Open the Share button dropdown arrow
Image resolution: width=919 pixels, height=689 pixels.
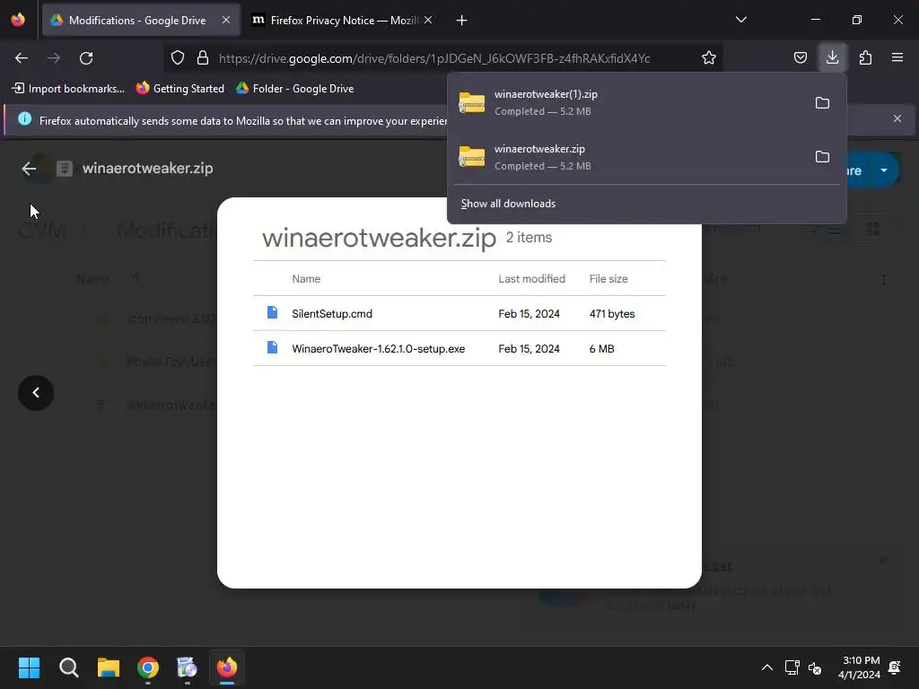[884, 170]
